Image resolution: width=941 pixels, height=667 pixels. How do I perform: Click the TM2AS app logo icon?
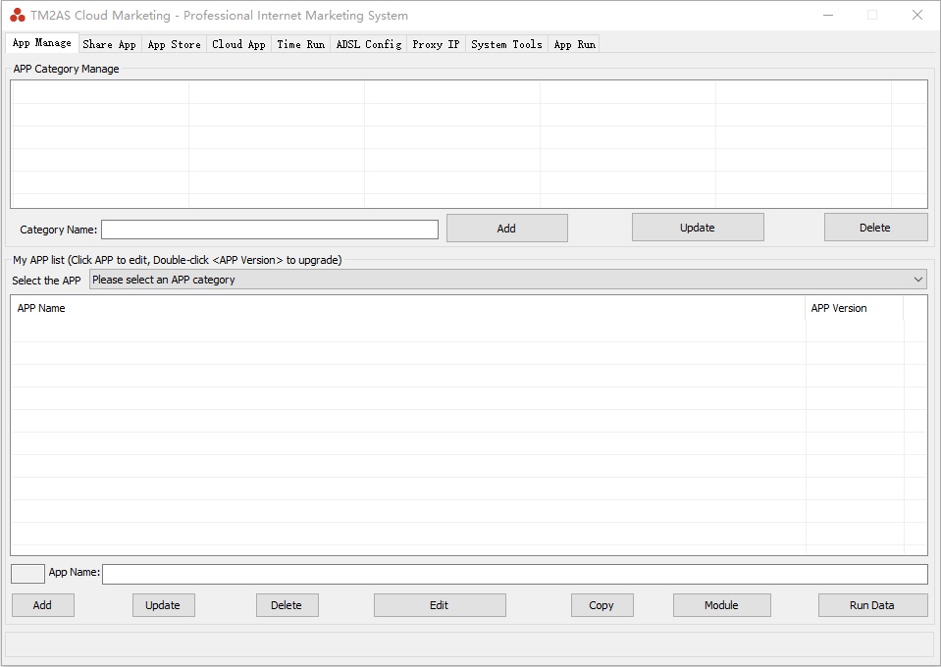pos(18,15)
